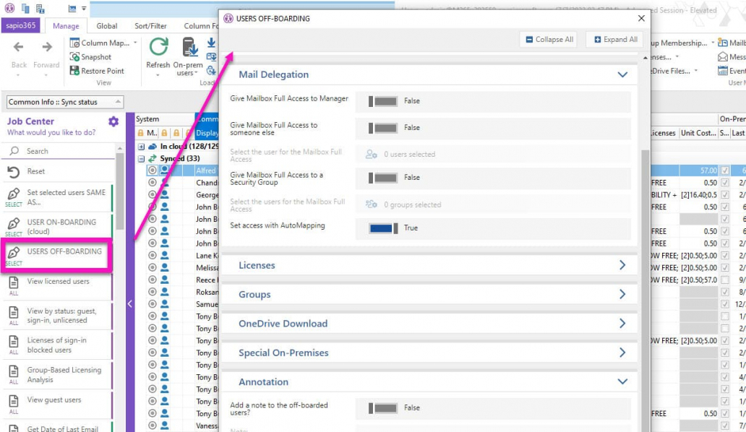Click the green Refresh icon

(x=158, y=47)
